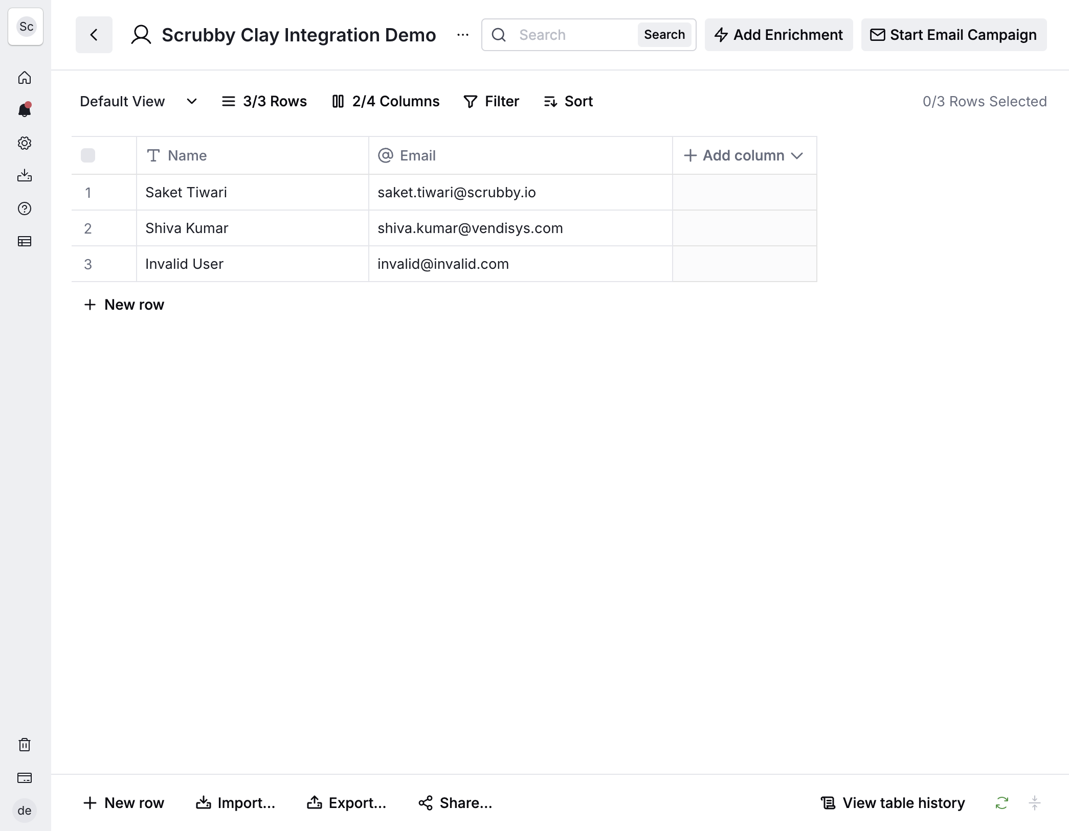Open the 2/4 Columns menu
Screen dimensions: 1069x831
[x=386, y=101]
